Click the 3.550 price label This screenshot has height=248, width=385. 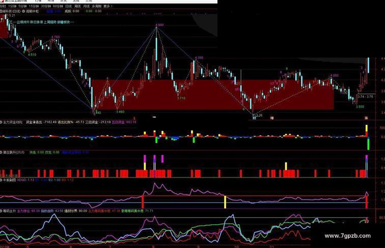[x=360, y=107]
